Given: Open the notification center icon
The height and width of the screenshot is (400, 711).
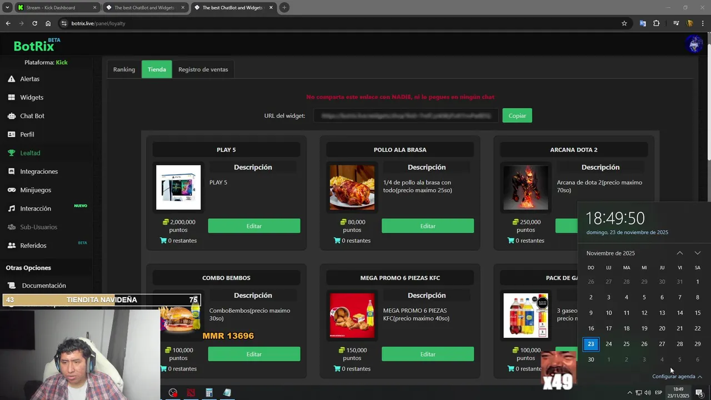Looking at the screenshot, I should point(699,393).
